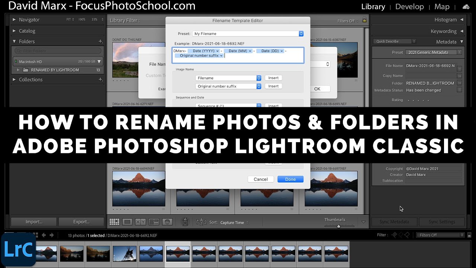Screen dimensions: 476x268
Task: Open the Sort Capture Time dropdown
Action: (234, 223)
